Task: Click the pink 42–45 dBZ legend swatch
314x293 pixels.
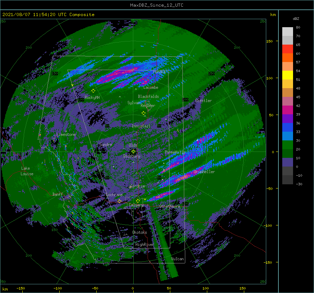Action: (287, 101)
